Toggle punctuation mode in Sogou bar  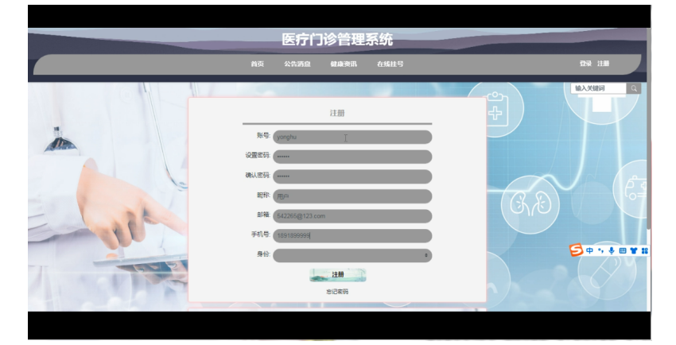click(x=600, y=250)
